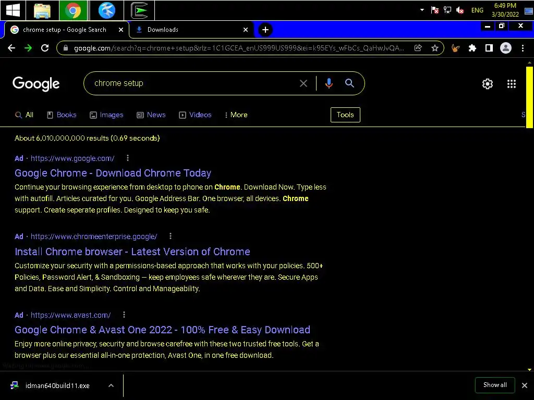The image size is (534, 400).
Task: Go forward with the green arrow
Action: tap(28, 48)
